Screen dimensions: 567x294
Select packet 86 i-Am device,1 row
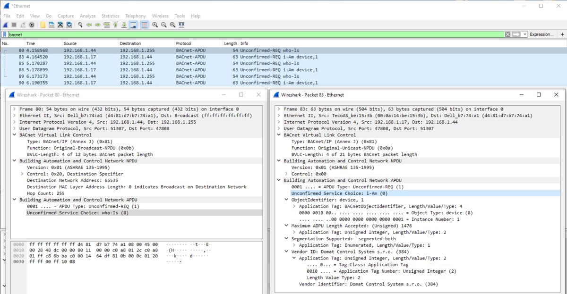189,70
